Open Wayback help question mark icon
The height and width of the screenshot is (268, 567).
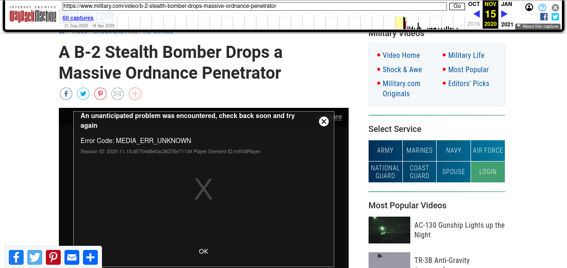coord(542,7)
